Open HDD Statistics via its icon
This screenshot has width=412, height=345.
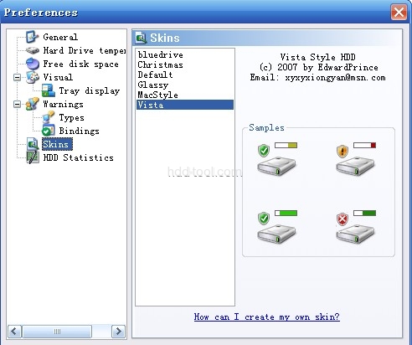tap(33, 157)
